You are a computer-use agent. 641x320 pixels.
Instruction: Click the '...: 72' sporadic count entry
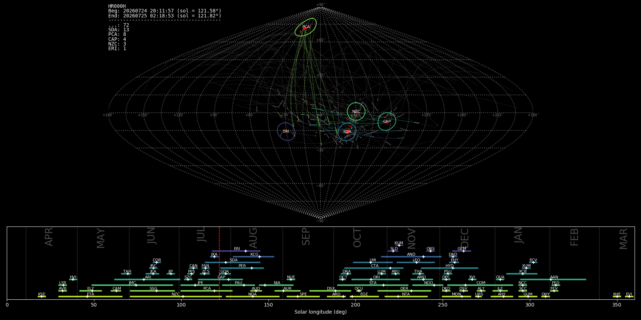(x=119, y=25)
